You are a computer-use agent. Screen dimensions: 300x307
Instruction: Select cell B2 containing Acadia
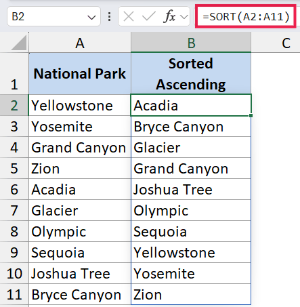(x=191, y=105)
